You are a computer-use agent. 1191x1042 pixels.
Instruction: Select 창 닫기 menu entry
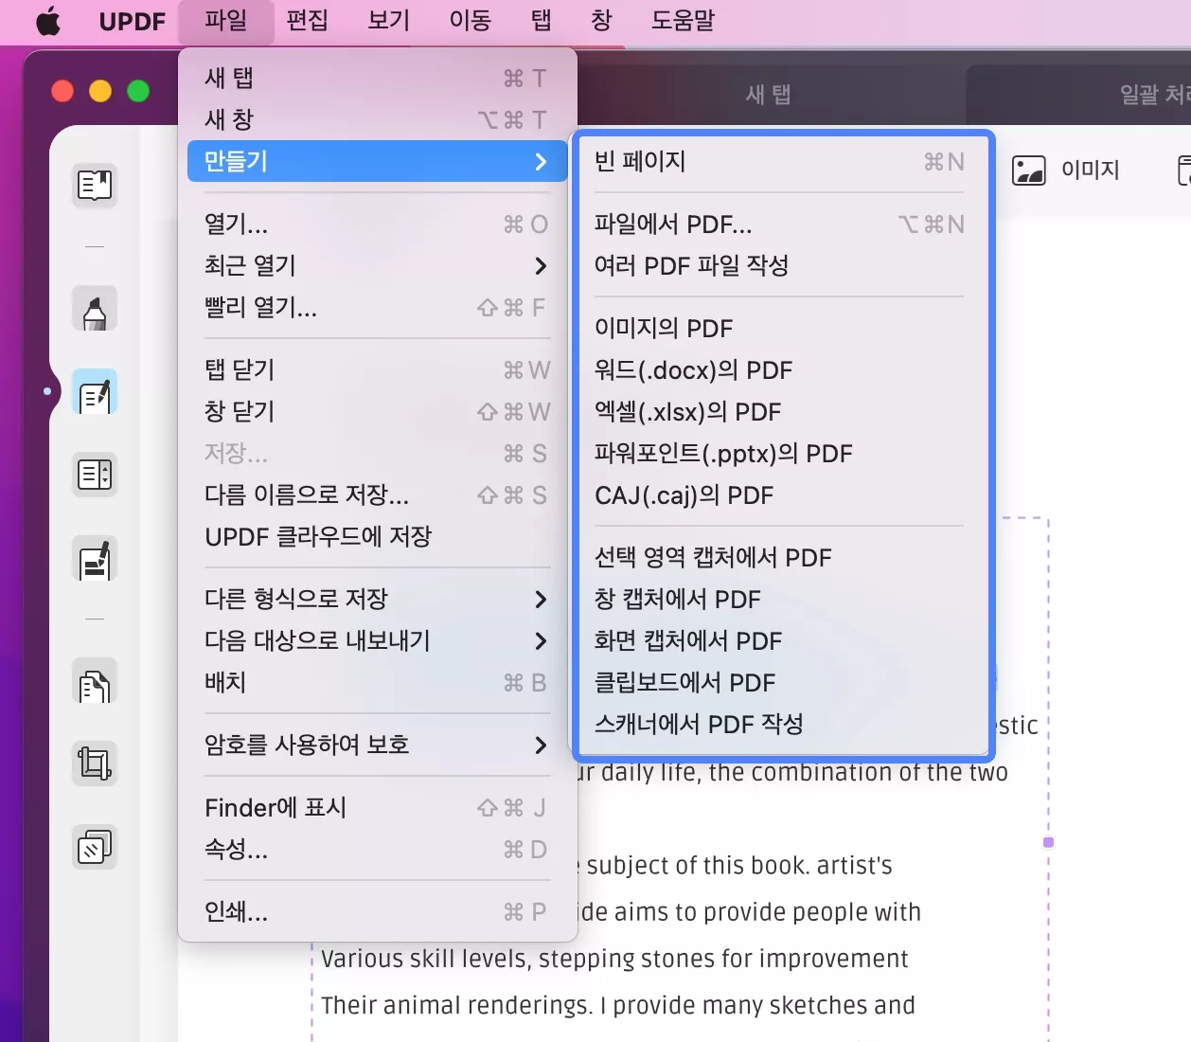click(x=377, y=412)
